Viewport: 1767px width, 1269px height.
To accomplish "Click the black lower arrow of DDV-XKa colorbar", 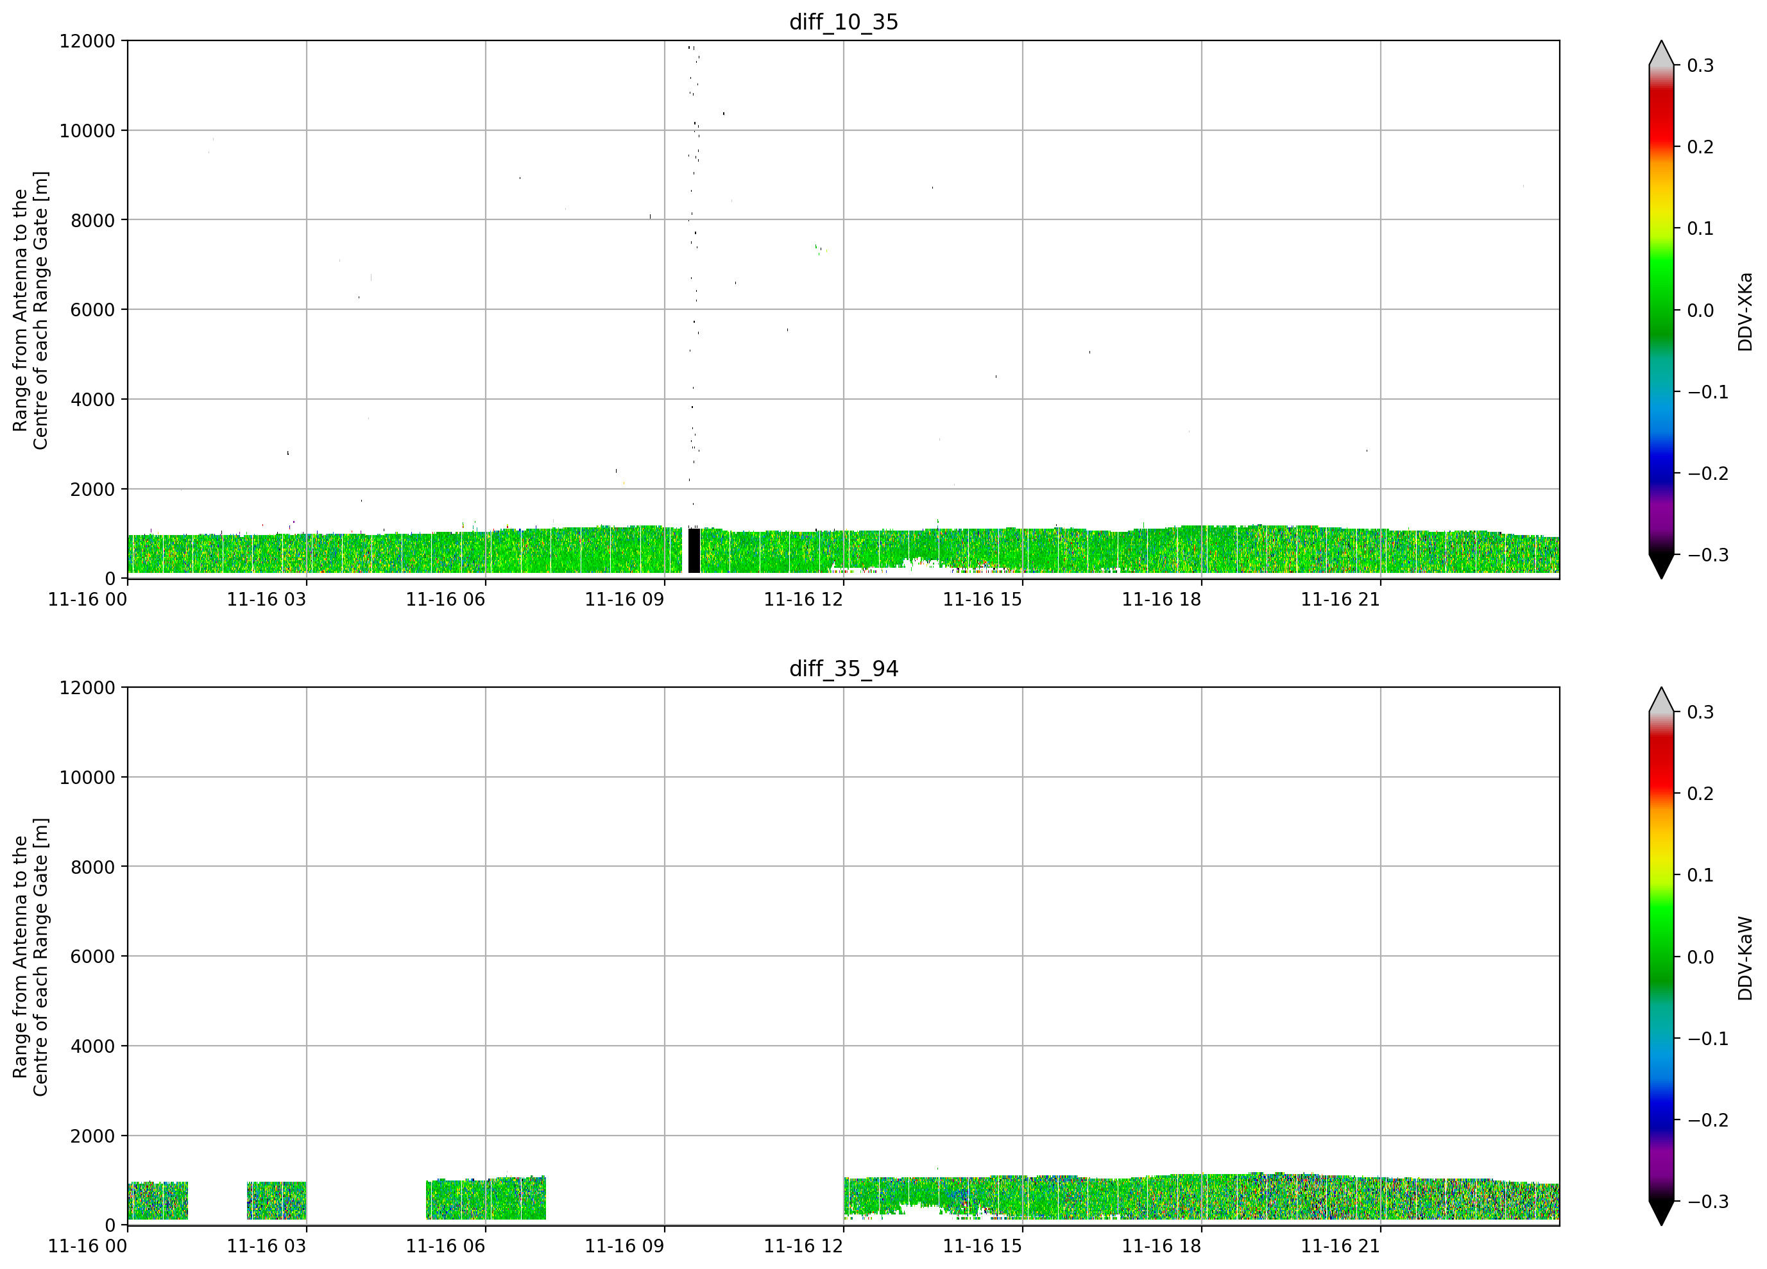I will pos(1662,566).
